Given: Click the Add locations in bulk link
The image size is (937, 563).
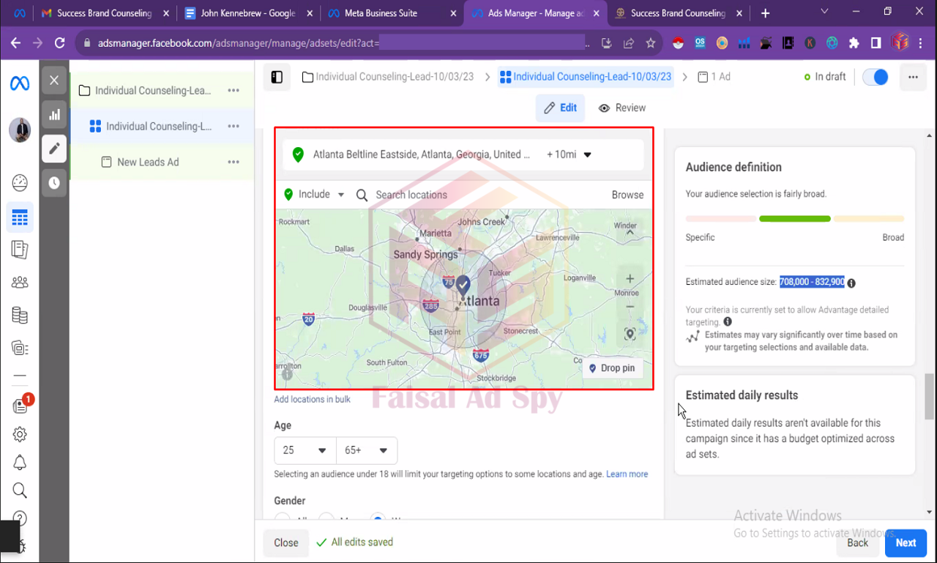Looking at the screenshot, I should click(312, 399).
